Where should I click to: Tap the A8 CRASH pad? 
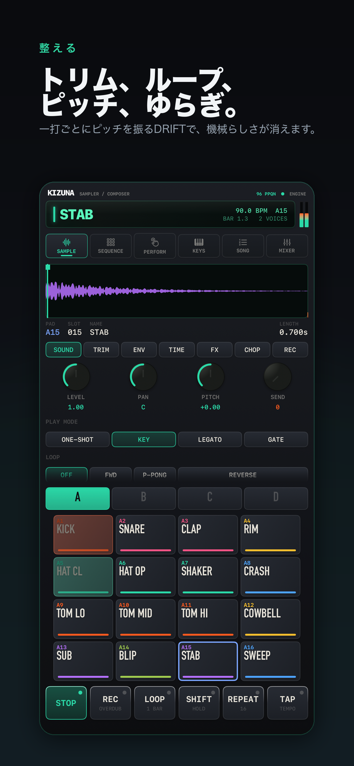coord(270,577)
